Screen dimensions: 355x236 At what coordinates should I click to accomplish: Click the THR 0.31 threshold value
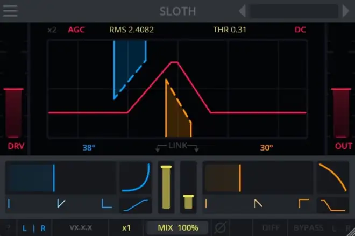click(x=230, y=30)
